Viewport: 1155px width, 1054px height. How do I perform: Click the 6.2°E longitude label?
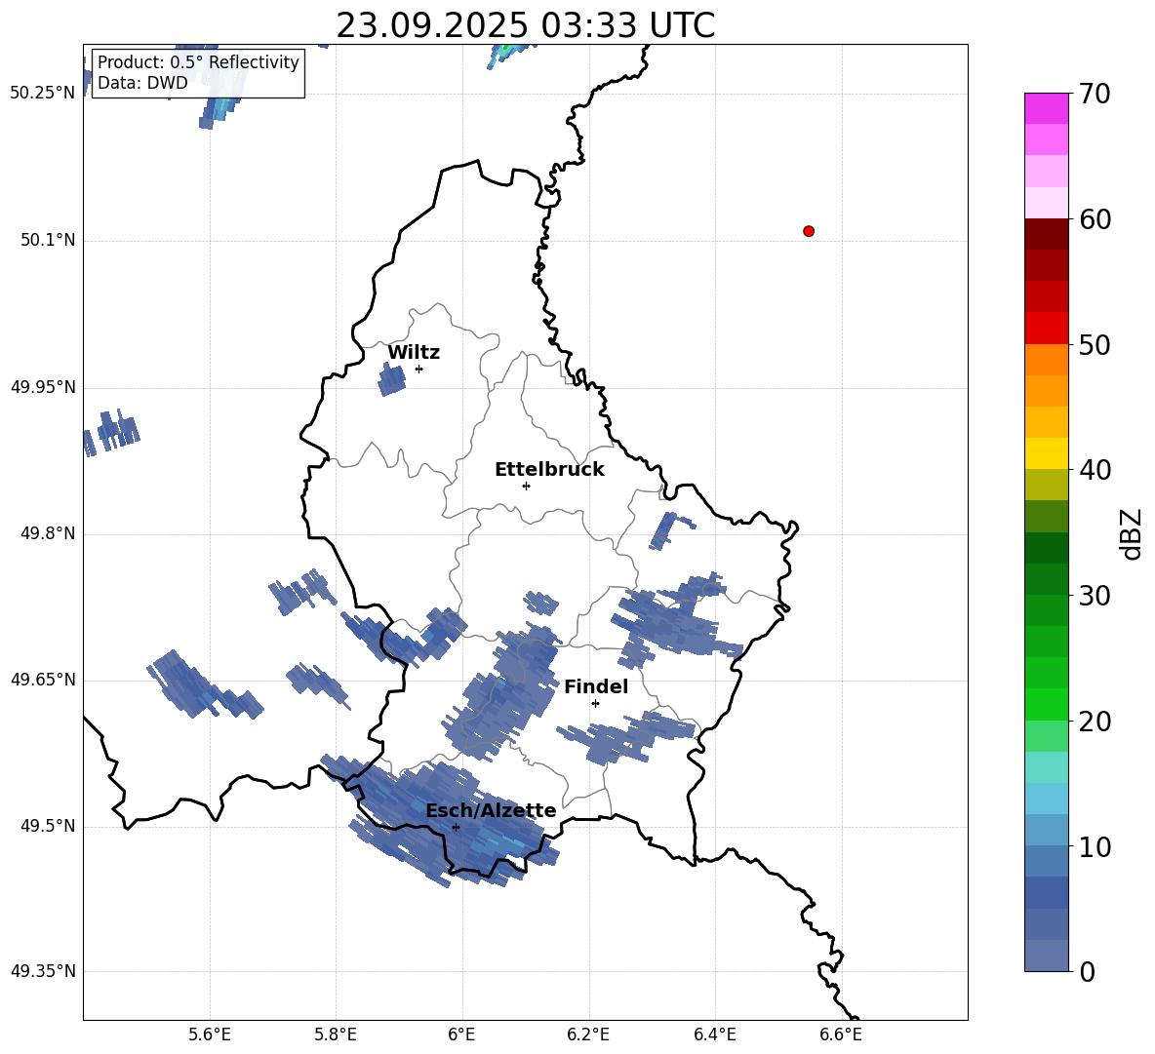[x=588, y=1034]
